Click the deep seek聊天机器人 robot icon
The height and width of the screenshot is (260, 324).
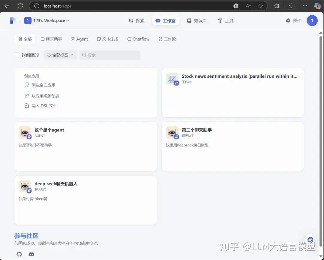(25, 186)
